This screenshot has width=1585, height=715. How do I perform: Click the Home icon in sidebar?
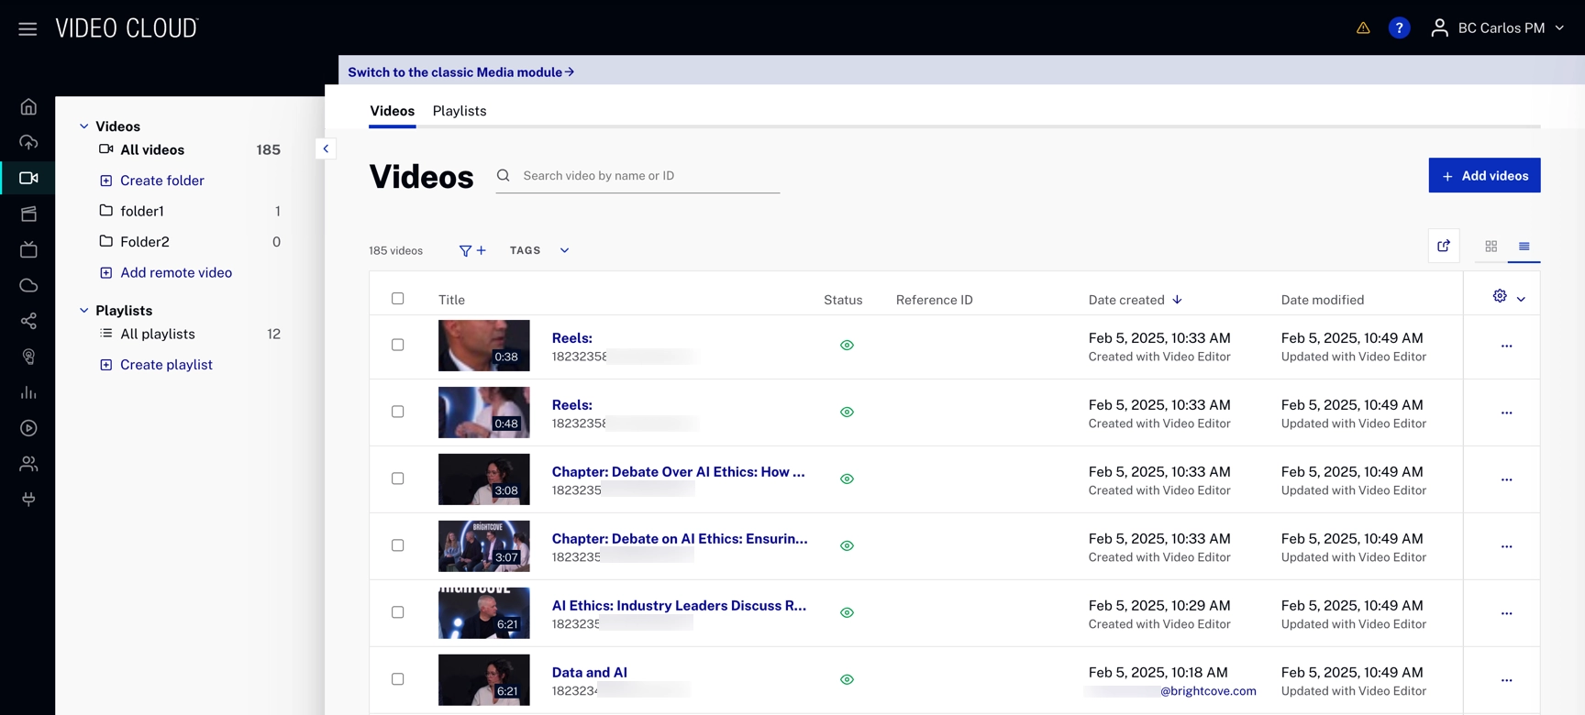pyautogui.click(x=28, y=107)
